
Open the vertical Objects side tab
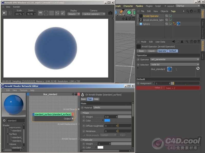203,14
